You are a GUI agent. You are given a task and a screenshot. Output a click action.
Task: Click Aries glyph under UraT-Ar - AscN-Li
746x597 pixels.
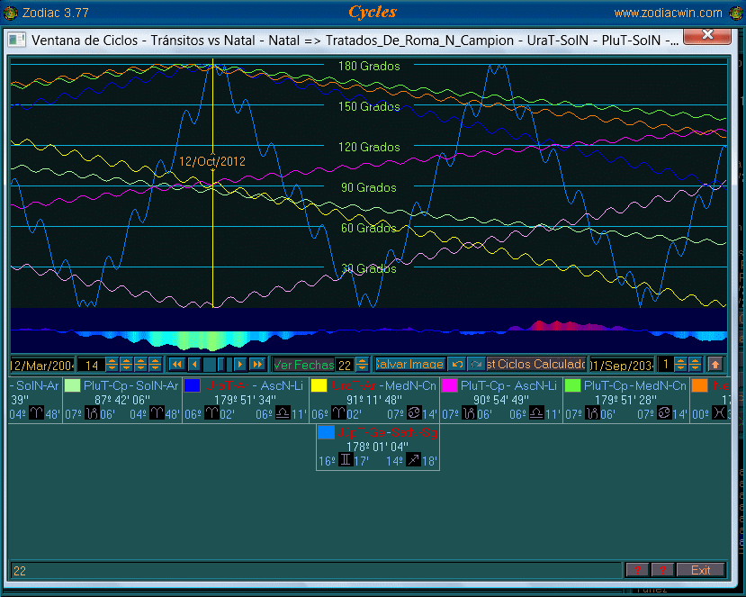pos(211,413)
